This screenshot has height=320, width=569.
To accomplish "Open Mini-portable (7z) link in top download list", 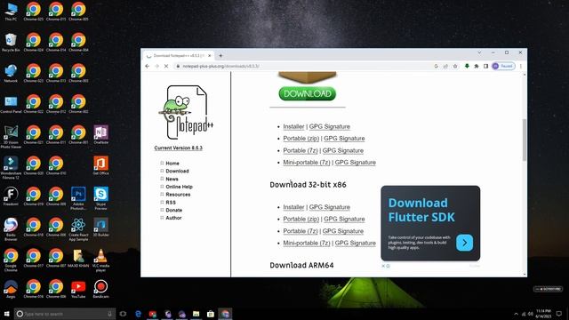I will [306, 163].
